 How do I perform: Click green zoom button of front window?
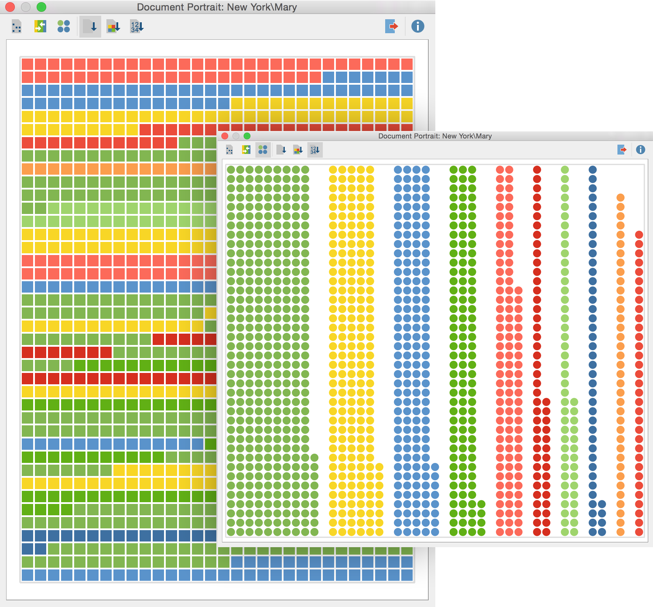point(247,136)
